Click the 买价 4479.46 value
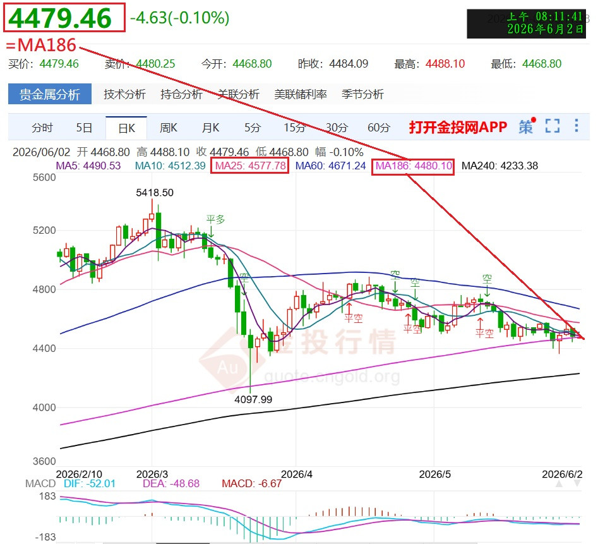This screenshot has width=598, height=544. (59, 64)
